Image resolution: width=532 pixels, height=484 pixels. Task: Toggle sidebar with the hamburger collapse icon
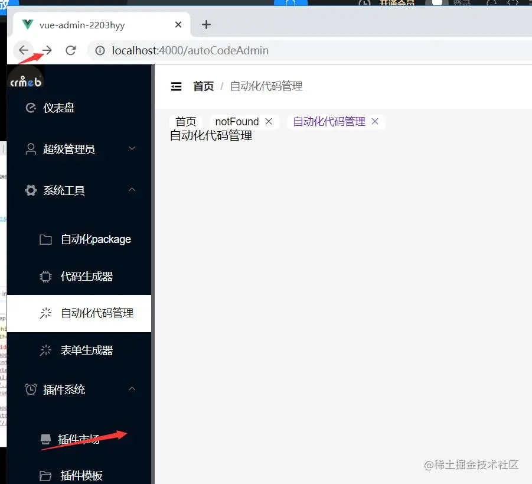tap(176, 86)
